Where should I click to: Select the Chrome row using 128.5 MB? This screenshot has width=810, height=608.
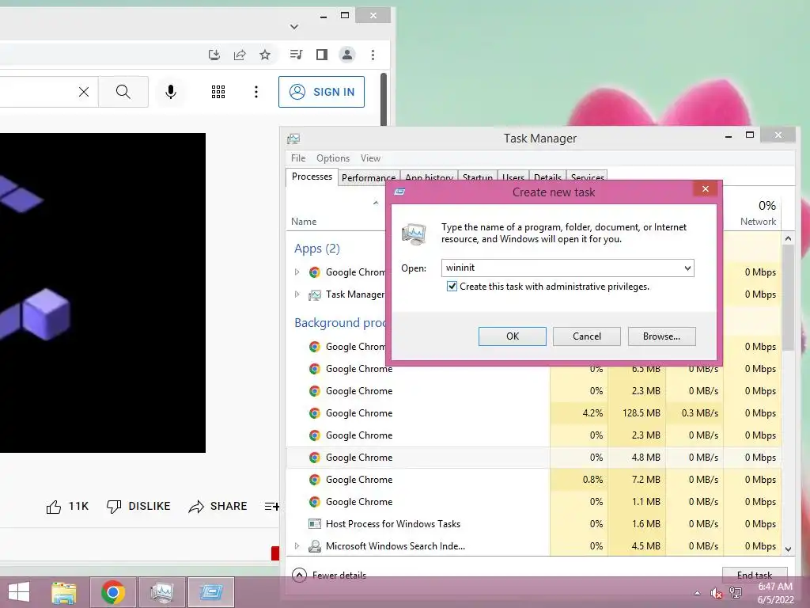tap(534, 413)
